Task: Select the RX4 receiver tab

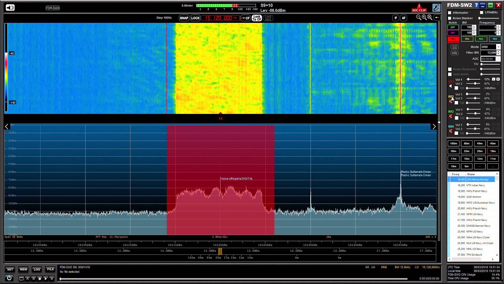Action: [x=495, y=39]
